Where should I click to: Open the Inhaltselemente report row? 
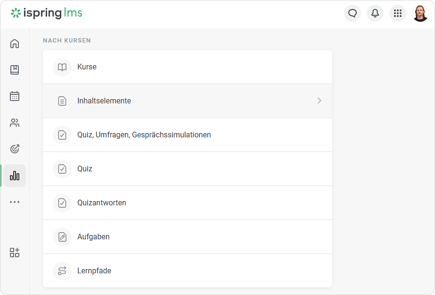tap(188, 101)
